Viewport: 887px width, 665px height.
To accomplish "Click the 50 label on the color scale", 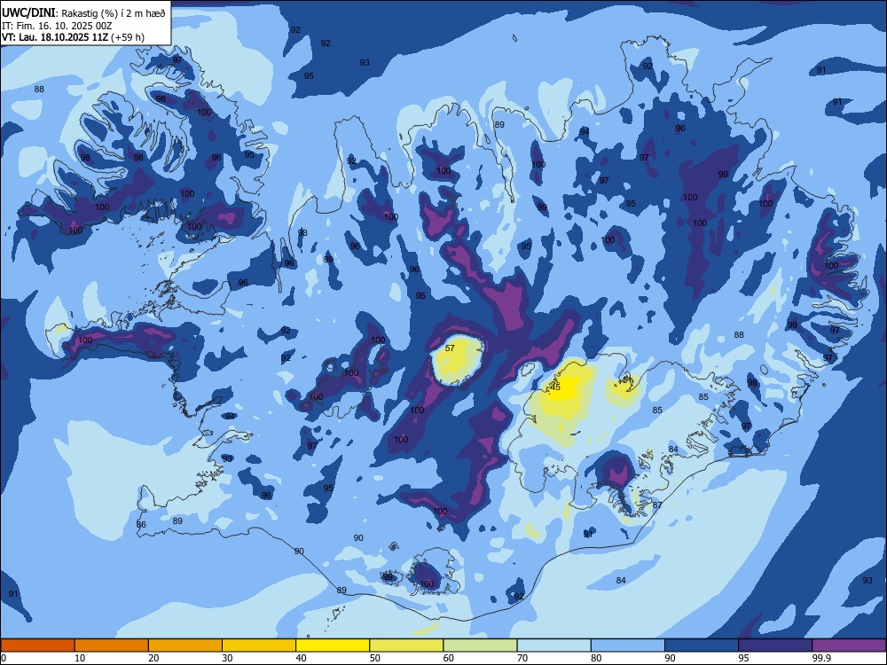I will tap(374, 658).
